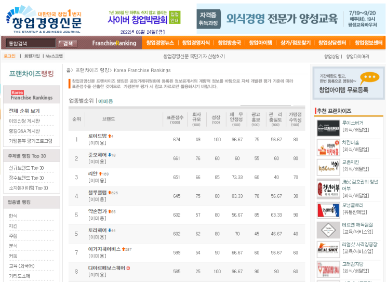Click the 표준점수 column header
Screen dimensions: 386x282
click(175, 119)
